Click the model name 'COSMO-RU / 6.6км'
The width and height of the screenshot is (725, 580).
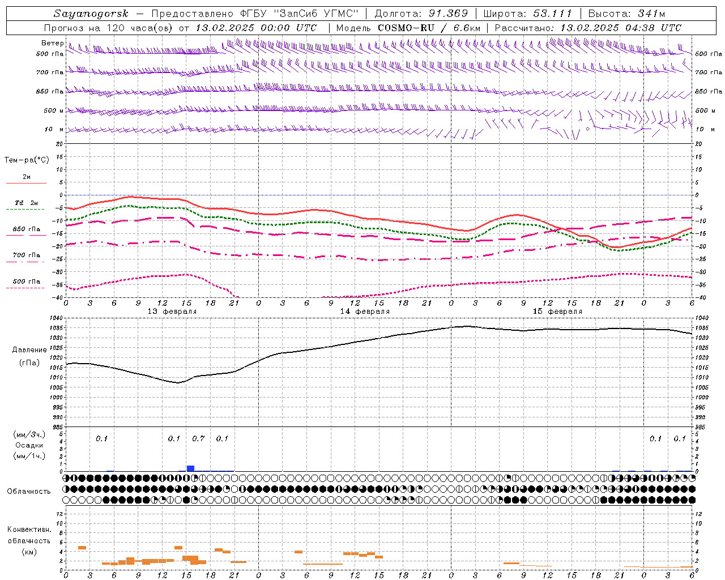coord(429,28)
